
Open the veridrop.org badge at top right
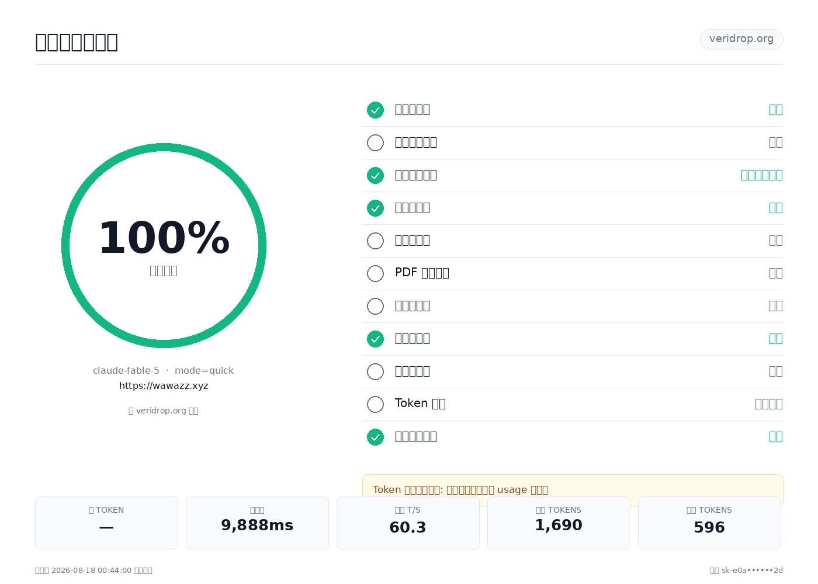click(741, 39)
